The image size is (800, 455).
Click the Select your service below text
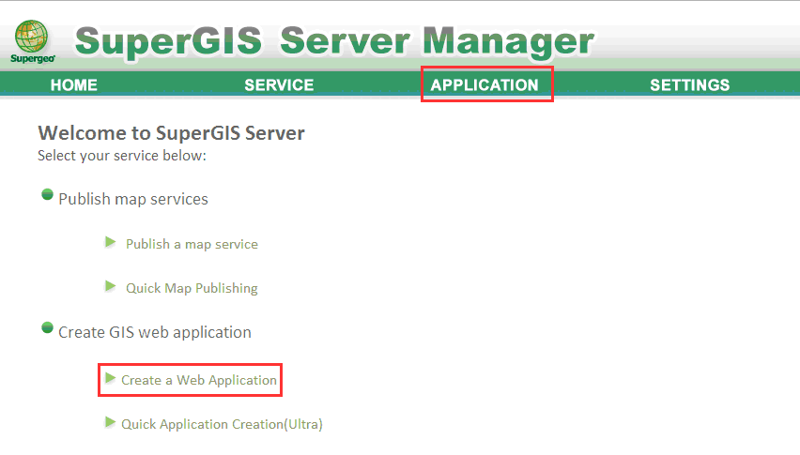(122, 156)
